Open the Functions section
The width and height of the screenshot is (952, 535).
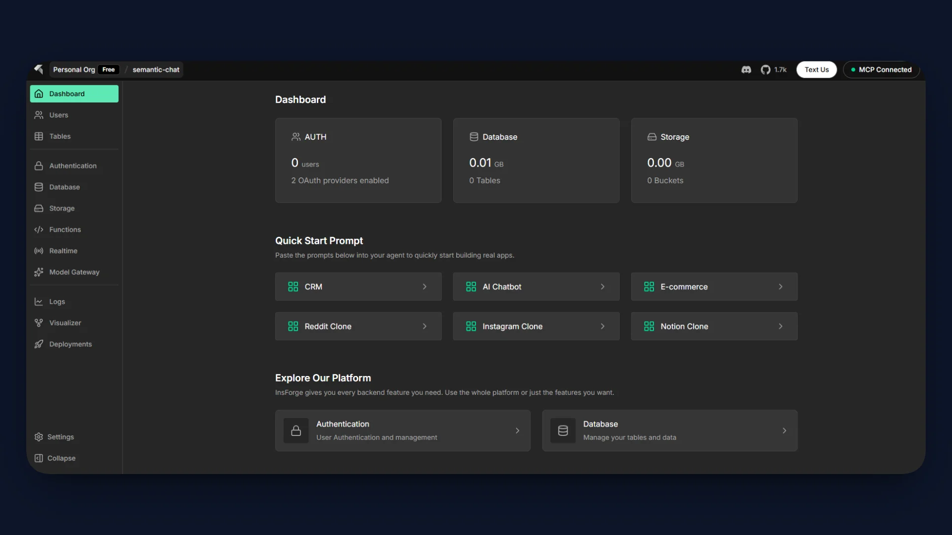[x=65, y=229]
